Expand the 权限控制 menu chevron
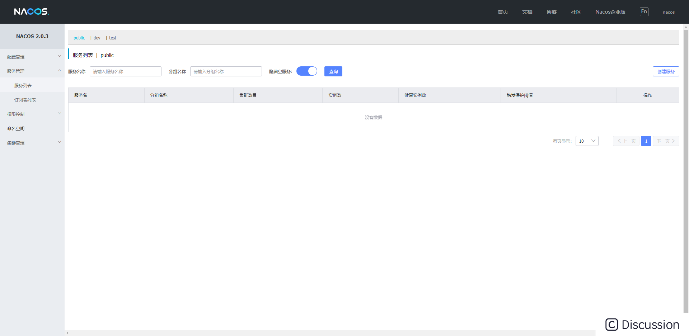Viewport: 689px width, 336px height. point(60,114)
